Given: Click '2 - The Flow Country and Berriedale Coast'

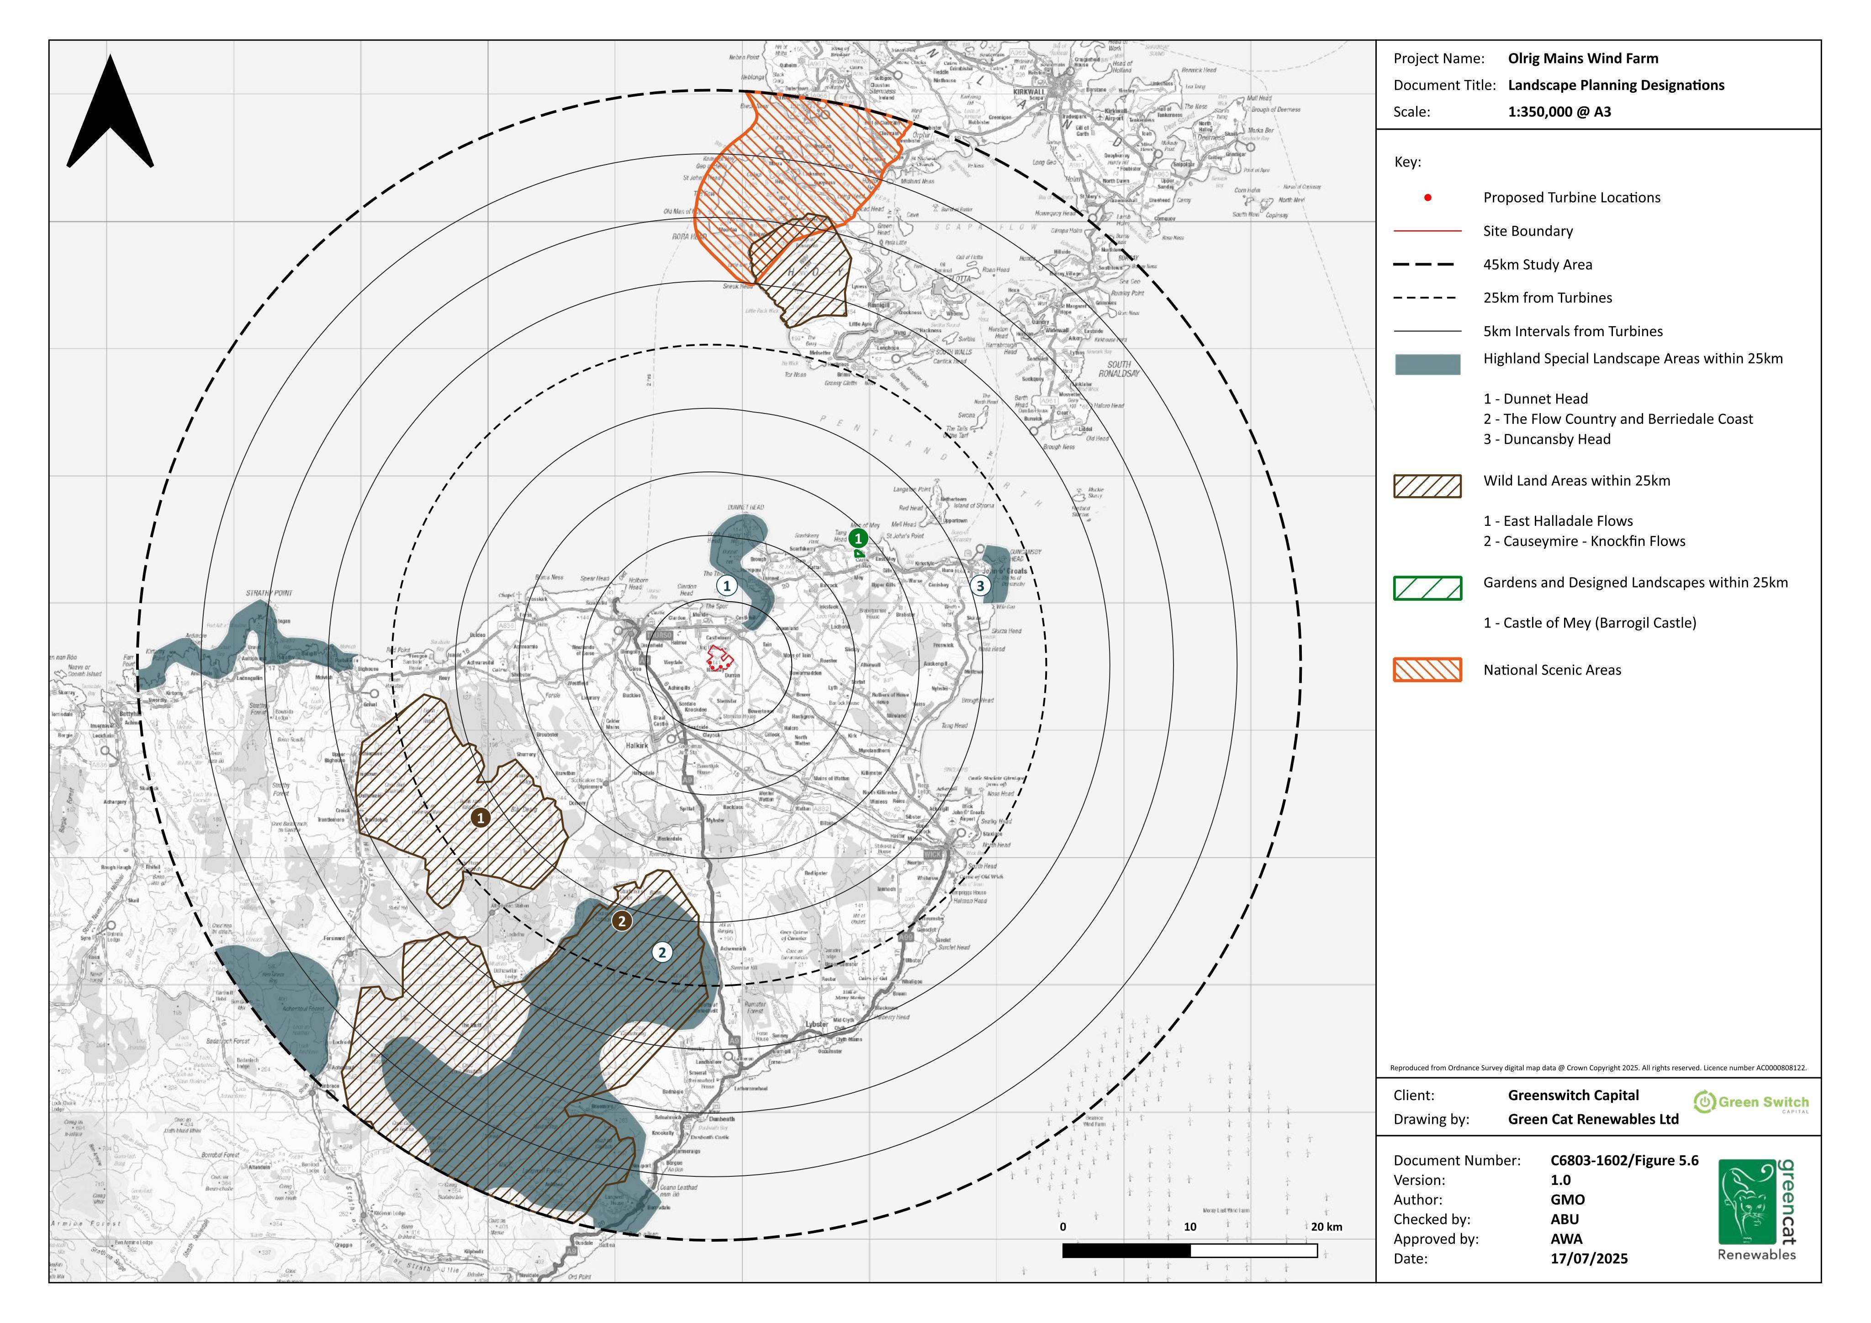Looking at the screenshot, I should pyautogui.click(x=1617, y=419).
